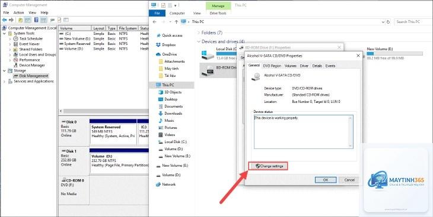Click Back arrow in Computer Management toolbar
433x217 pixels.
4,20
